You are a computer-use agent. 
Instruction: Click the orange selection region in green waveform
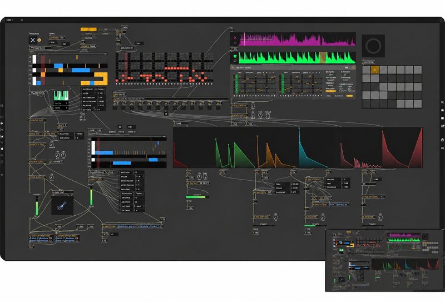(323, 58)
